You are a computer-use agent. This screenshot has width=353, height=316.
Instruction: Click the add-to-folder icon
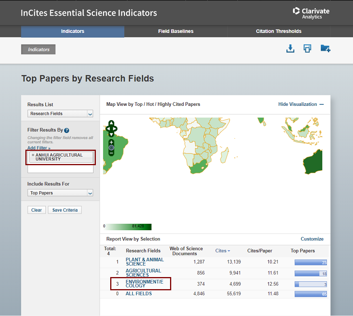coord(325,49)
